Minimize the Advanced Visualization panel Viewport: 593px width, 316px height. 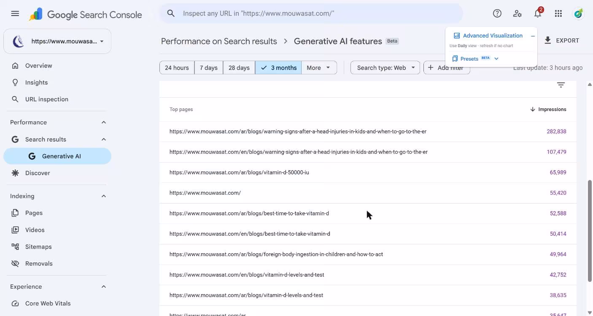[533, 36]
